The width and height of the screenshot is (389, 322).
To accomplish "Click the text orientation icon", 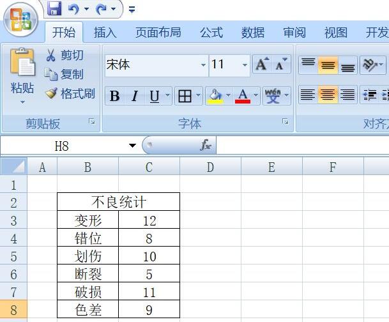I will [x=369, y=65].
